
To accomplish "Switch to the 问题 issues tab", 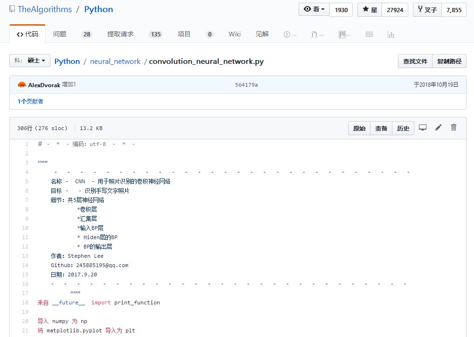I will [x=60, y=34].
